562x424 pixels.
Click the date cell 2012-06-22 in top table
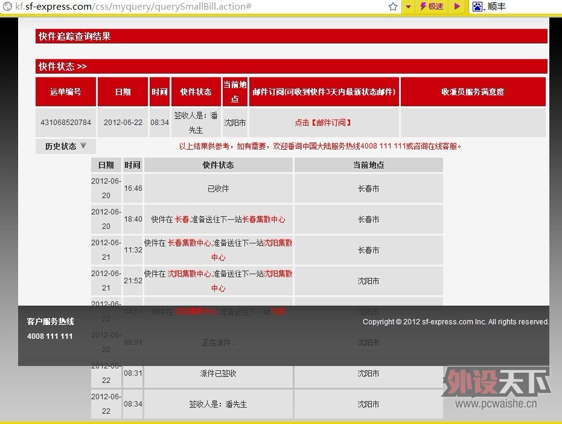click(123, 123)
